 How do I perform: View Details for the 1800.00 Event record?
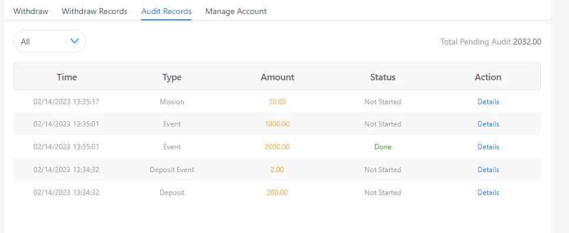point(488,124)
